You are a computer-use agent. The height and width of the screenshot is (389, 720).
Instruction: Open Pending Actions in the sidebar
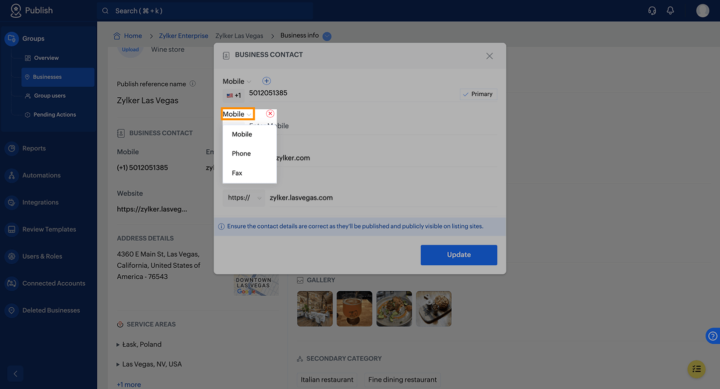click(x=55, y=115)
